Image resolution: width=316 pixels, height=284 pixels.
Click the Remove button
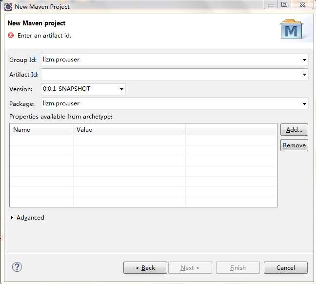click(x=294, y=145)
